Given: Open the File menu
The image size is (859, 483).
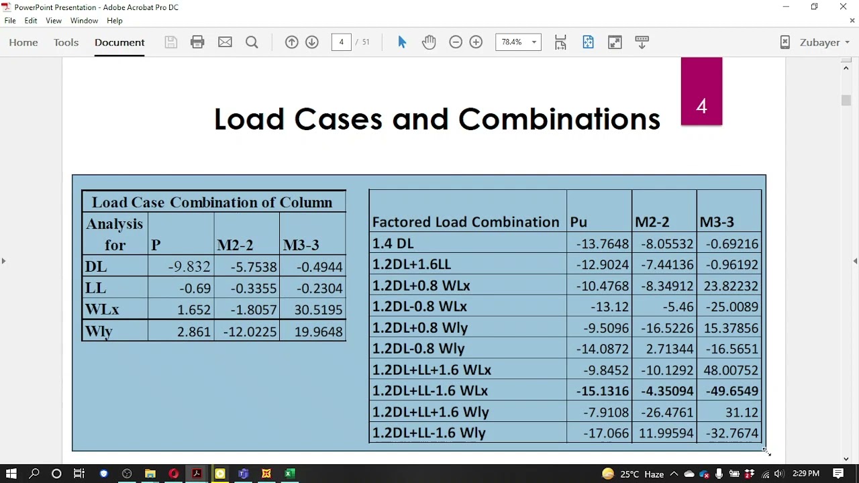Looking at the screenshot, I should pos(10,21).
